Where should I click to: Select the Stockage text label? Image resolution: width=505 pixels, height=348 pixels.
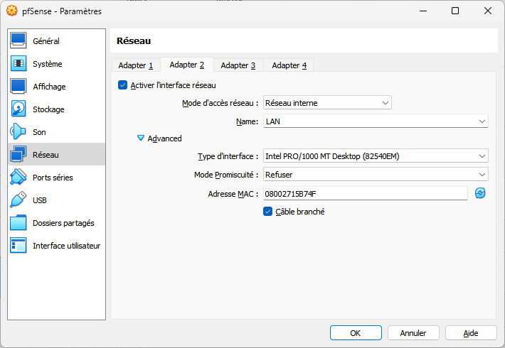coord(48,109)
